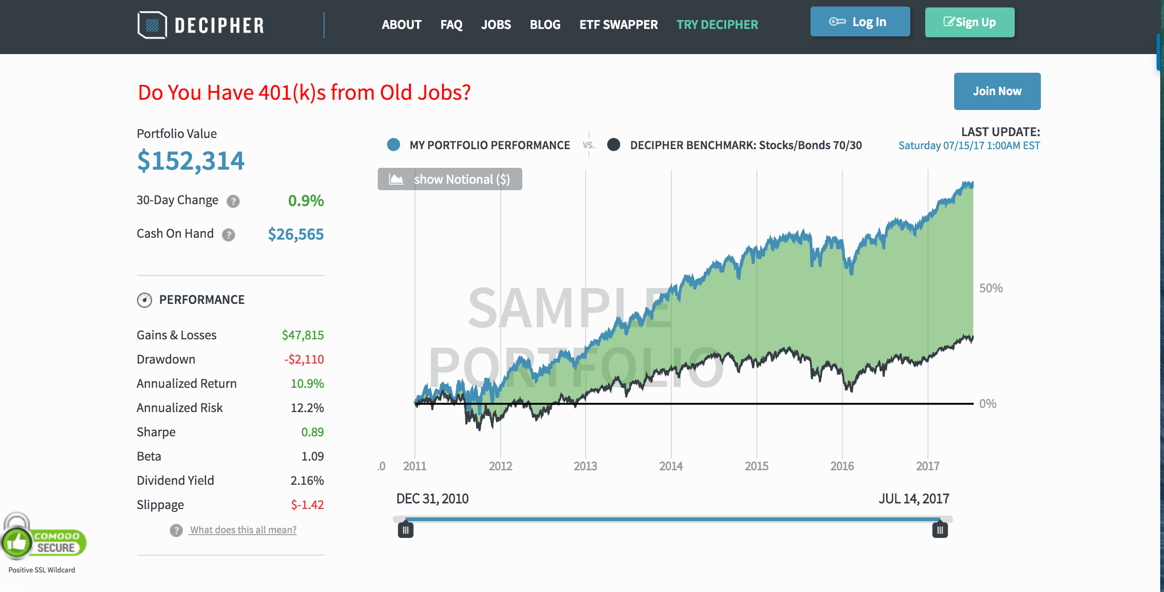
Task: Open the Try Decipher nav link
Action: [717, 25]
